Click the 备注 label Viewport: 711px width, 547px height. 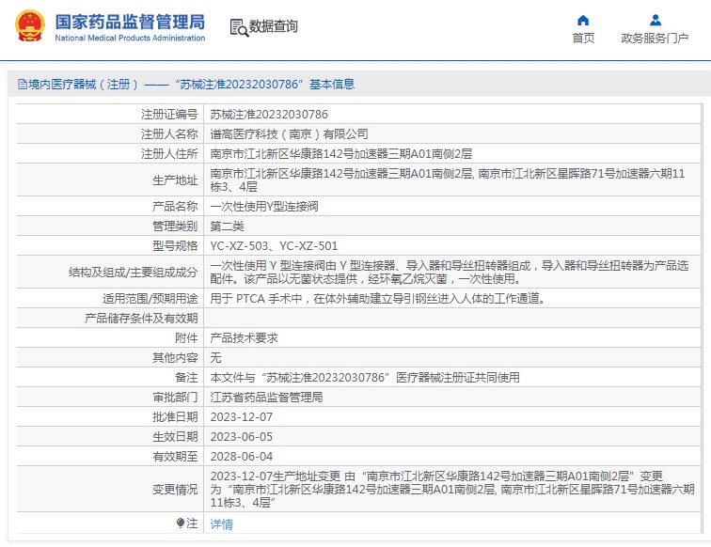pos(186,378)
